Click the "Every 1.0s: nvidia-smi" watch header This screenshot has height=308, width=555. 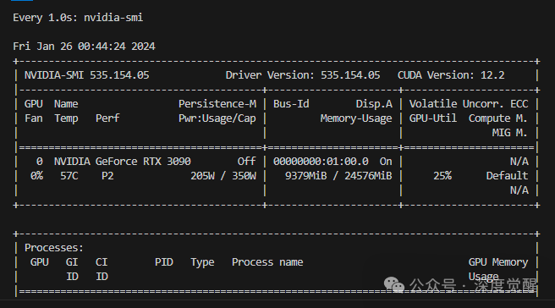pos(78,18)
